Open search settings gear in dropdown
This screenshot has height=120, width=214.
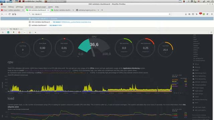point(211,32)
